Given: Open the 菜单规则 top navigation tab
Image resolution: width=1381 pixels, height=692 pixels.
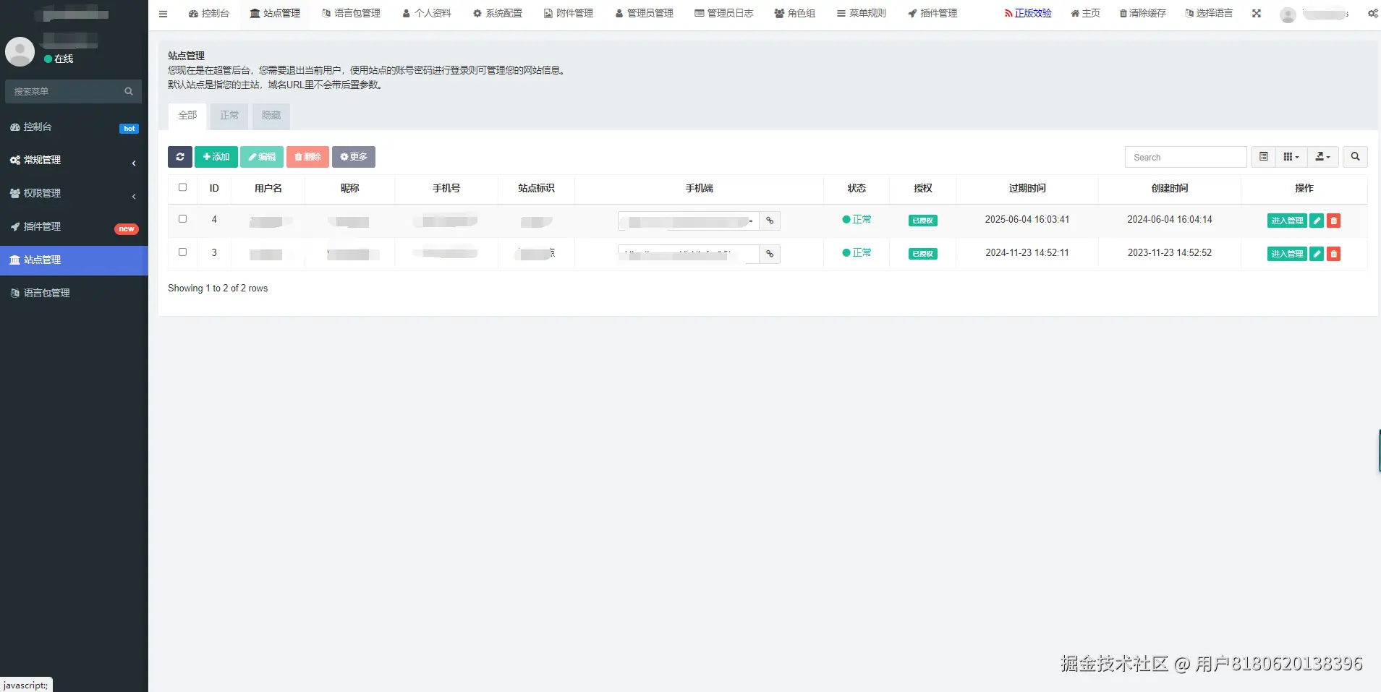Looking at the screenshot, I should point(861,14).
